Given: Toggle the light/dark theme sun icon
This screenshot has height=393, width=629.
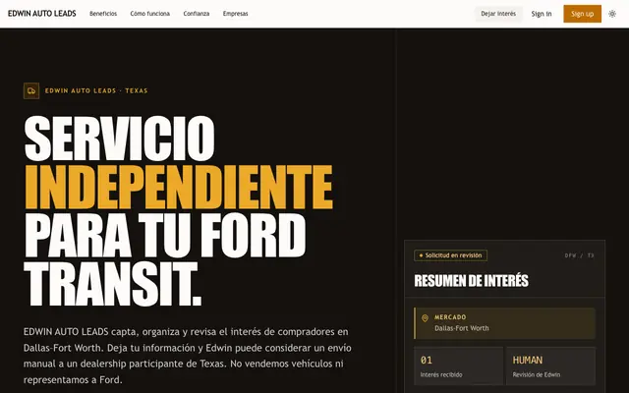Looking at the screenshot, I should [x=611, y=14].
